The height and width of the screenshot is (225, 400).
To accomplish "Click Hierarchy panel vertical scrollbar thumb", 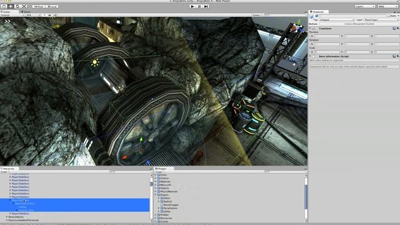I will (151, 184).
